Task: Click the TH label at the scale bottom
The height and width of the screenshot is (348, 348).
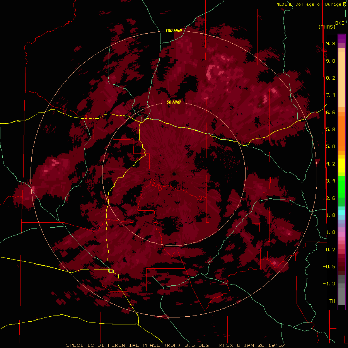Action: point(332,301)
